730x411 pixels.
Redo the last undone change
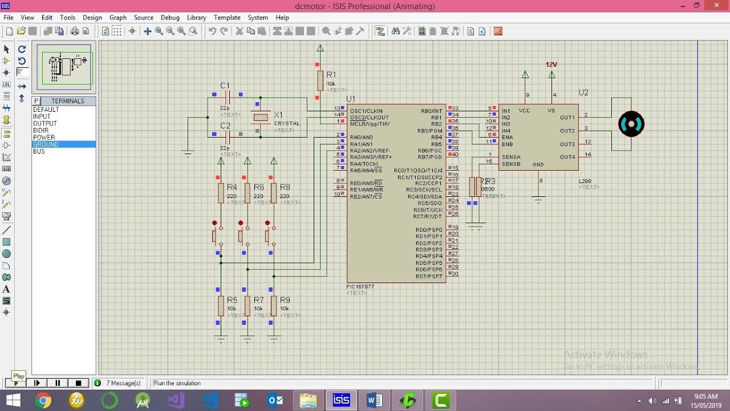pyautogui.click(x=224, y=31)
